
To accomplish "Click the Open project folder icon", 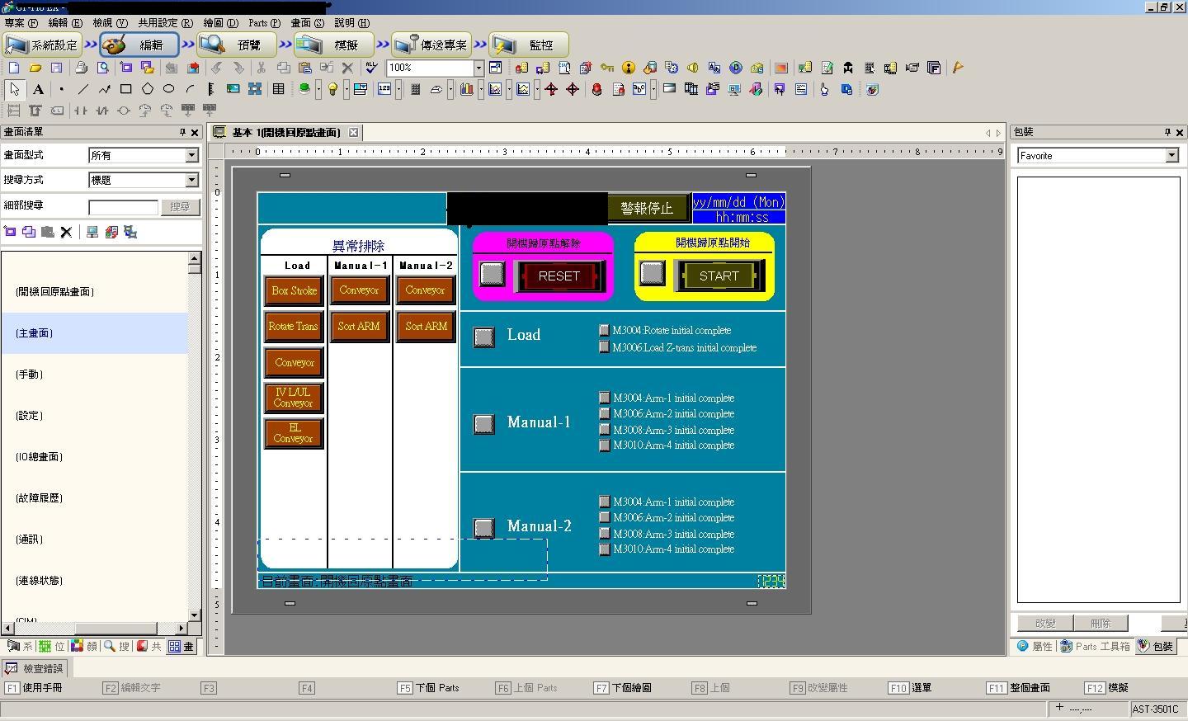I will tap(35, 68).
